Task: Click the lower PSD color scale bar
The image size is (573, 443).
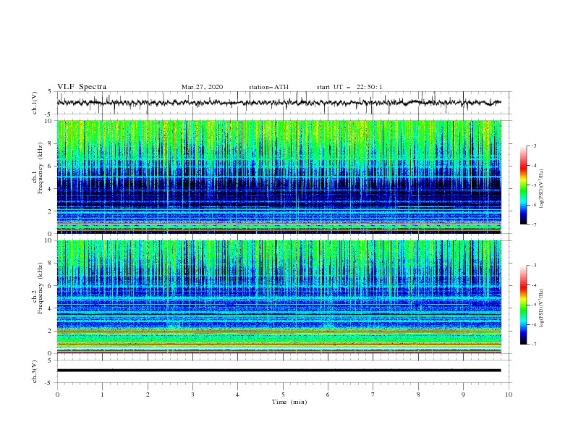Action: coord(523,305)
